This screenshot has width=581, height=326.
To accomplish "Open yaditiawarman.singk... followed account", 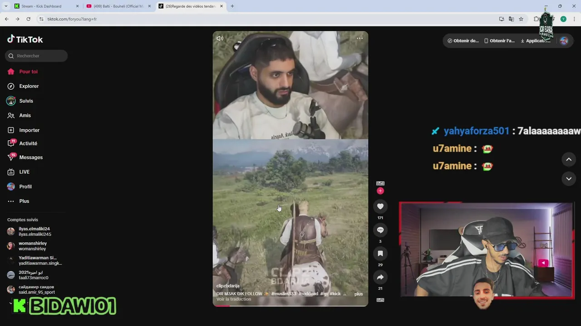I will (x=34, y=260).
